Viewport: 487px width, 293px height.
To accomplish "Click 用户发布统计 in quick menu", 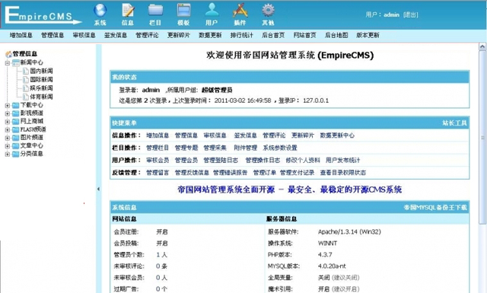I will pyautogui.click(x=343, y=161).
